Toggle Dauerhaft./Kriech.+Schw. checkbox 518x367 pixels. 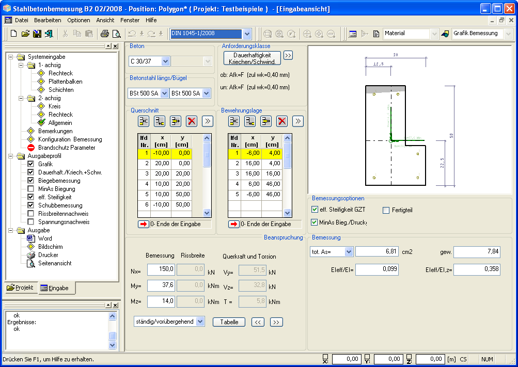coord(30,172)
